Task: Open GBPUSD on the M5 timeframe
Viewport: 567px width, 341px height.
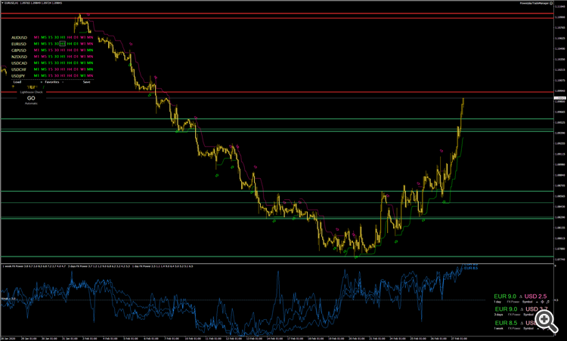Action: (44, 50)
